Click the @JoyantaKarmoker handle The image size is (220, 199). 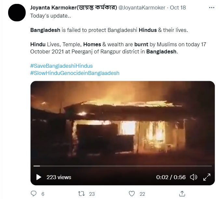click(142, 7)
